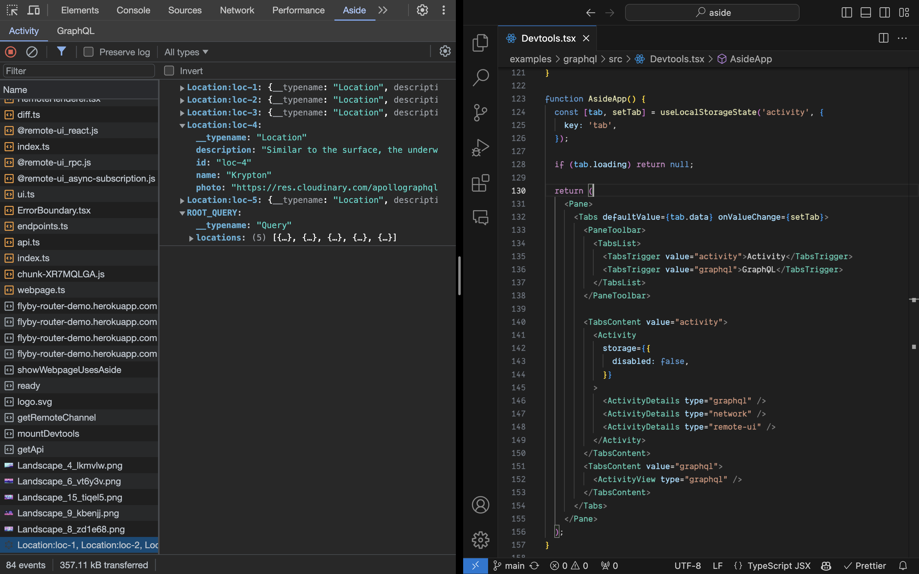This screenshot has height=574, width=919.
Task: Open Run and Debug view
Action: tap(480, 148)
